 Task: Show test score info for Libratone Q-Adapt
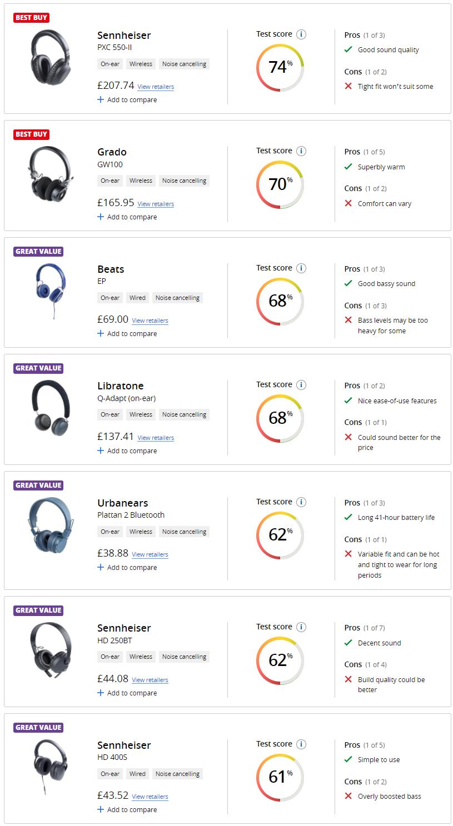point(301,385)
